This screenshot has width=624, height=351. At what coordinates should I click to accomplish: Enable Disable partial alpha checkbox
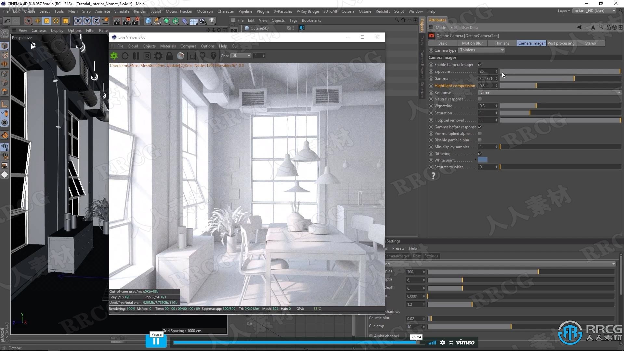click(480, 140)
